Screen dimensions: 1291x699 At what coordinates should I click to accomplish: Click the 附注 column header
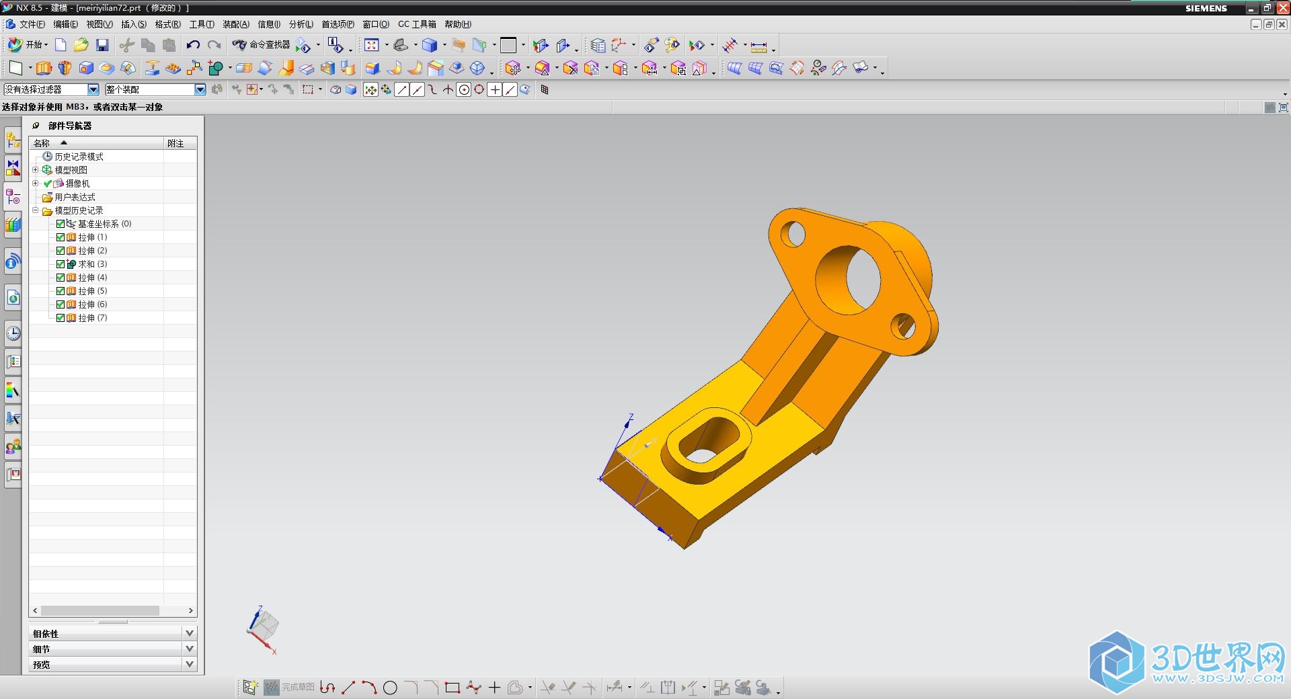tap(180, 143)
